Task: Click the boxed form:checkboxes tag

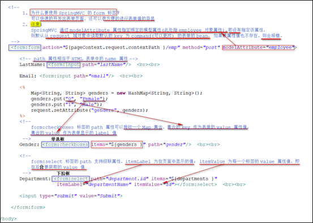Action: (x=65, y=145)
